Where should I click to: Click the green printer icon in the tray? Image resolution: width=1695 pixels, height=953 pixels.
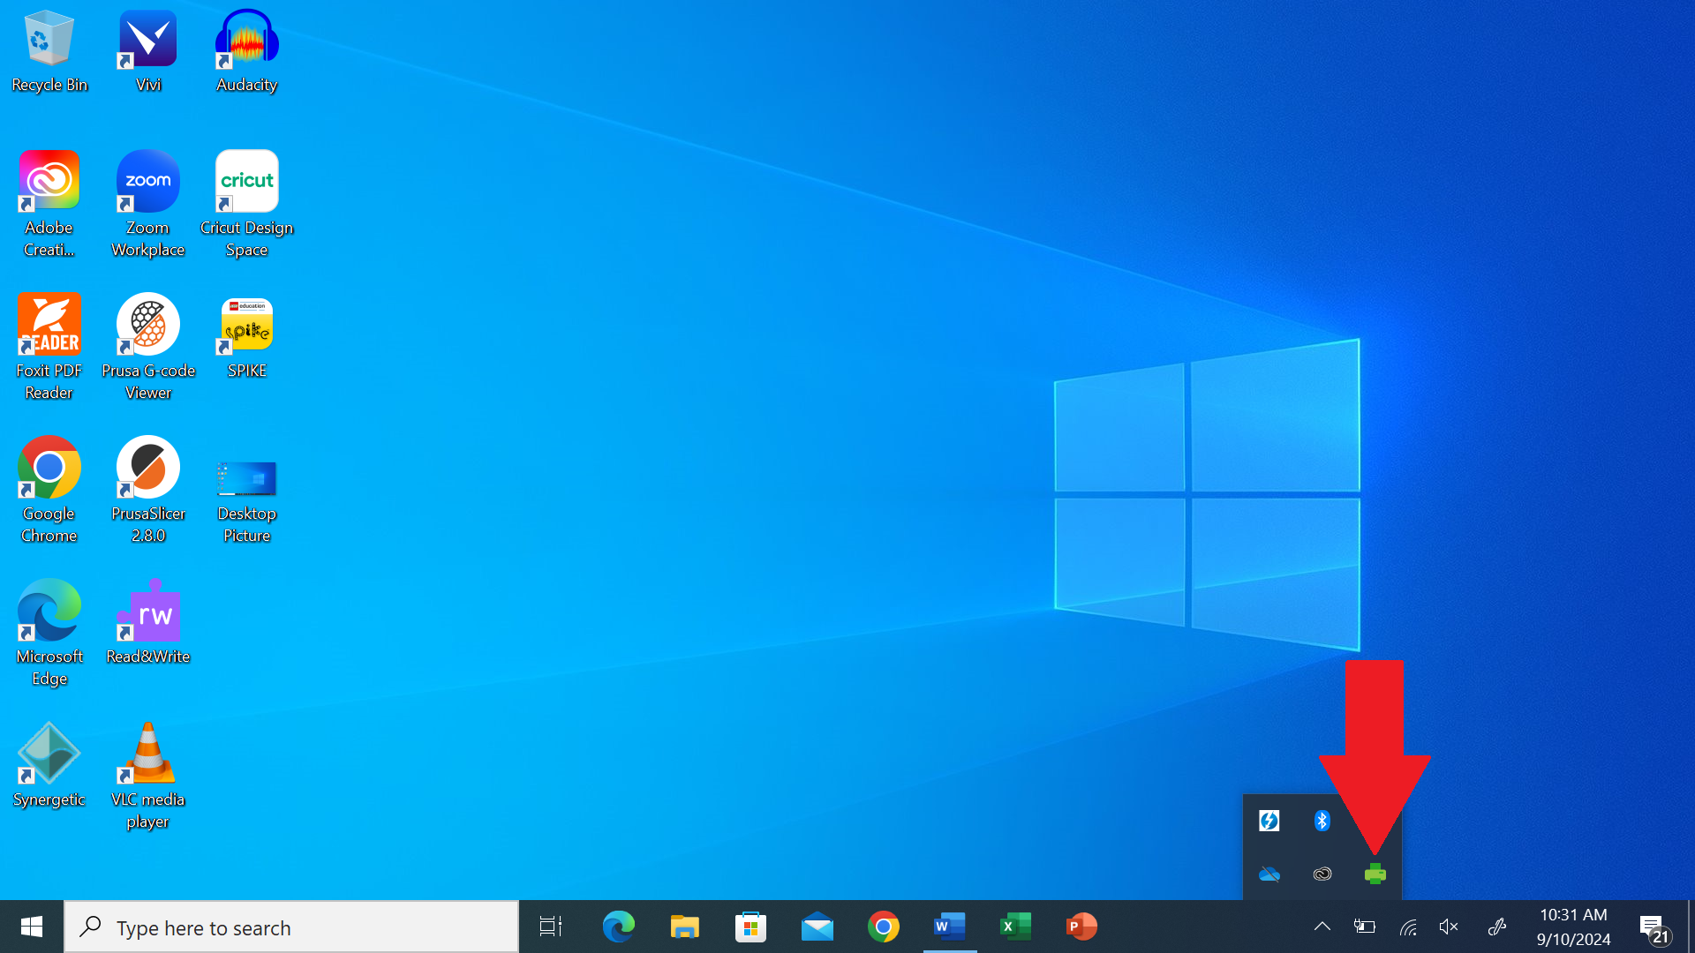pyautogui.click(x=1375, y=874)
